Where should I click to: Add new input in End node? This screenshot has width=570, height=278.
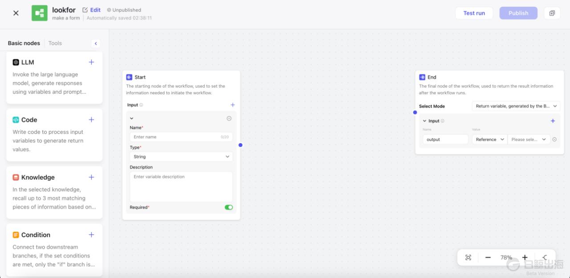[553, 121]
